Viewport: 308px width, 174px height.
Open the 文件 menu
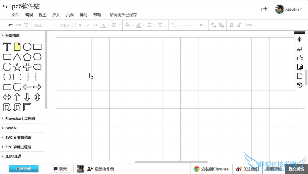[x=15, y=15]
